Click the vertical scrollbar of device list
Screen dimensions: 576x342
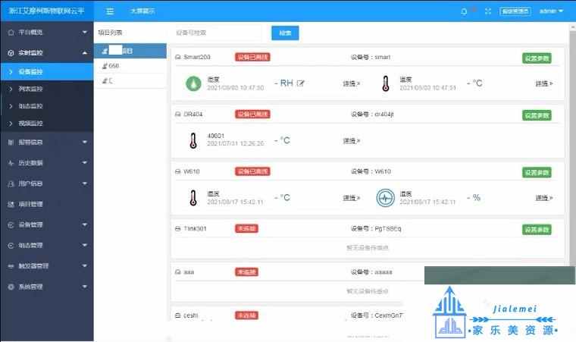point(573,147)
